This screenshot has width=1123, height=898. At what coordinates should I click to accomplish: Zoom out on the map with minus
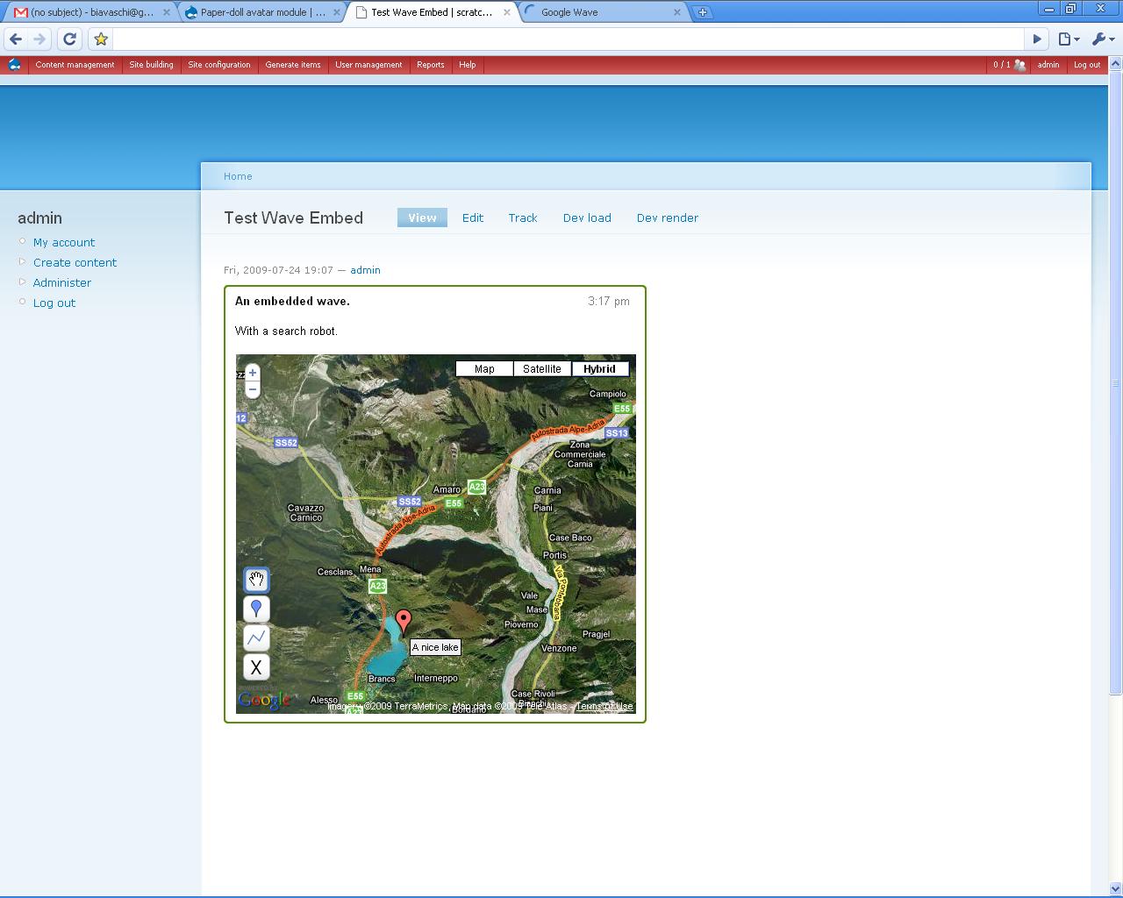[x=253, y=389]
